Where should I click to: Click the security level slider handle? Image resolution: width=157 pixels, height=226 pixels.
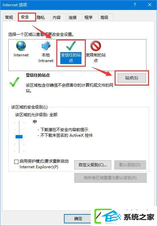coord(19,137)
